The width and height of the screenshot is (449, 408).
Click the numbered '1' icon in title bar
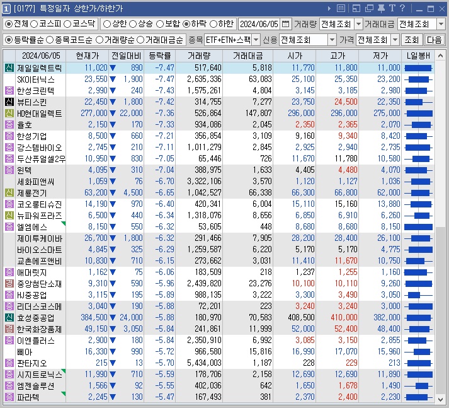[6, 9]
